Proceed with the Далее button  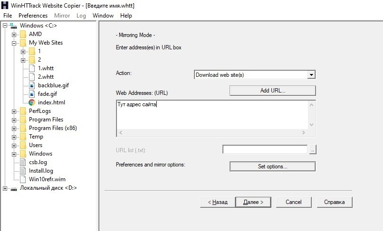coord(253,202)
